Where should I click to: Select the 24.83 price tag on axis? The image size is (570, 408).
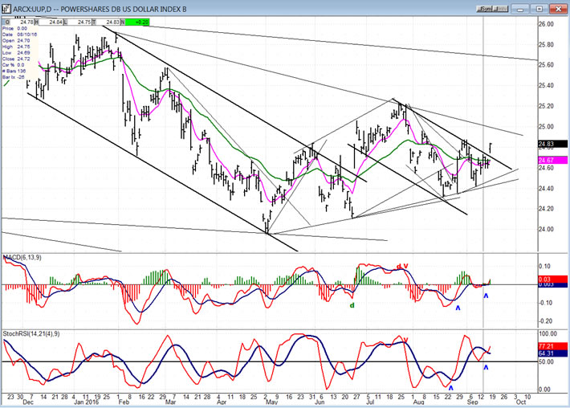coord(548,144)
